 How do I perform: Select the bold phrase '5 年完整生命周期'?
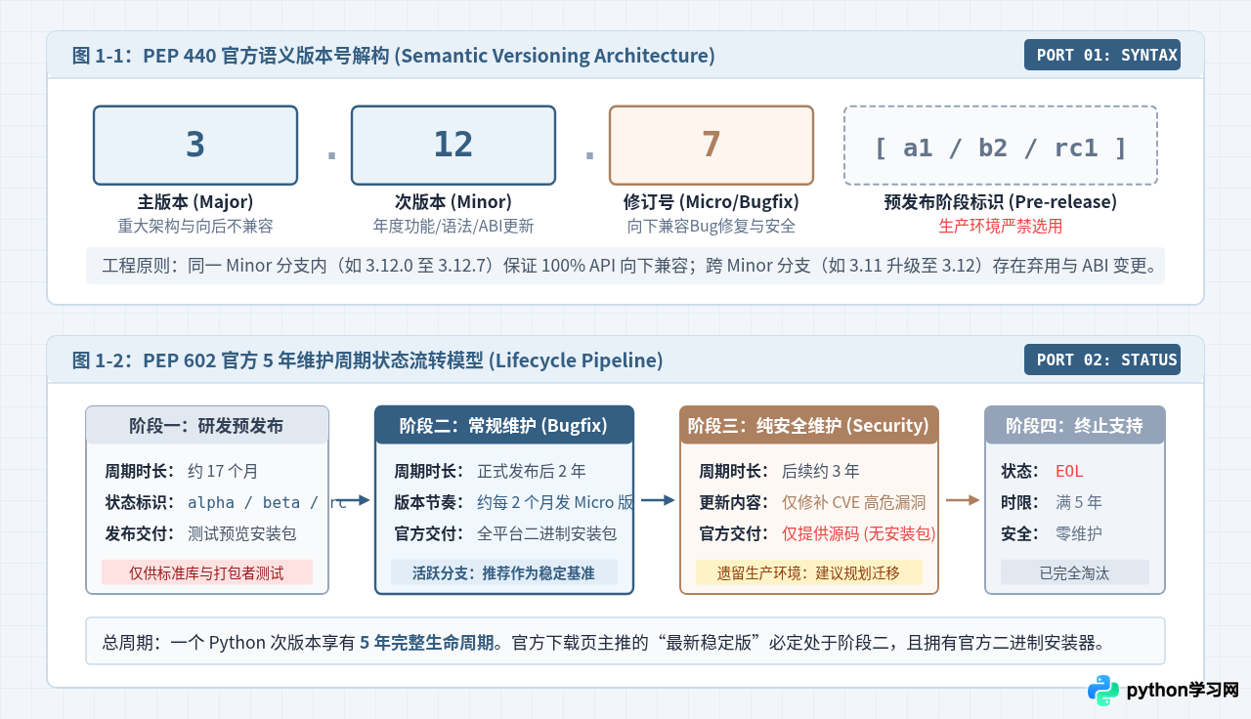(x=427, y=642)
